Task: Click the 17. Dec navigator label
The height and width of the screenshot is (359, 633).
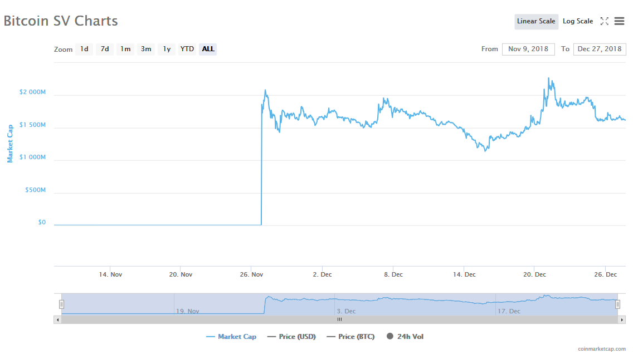Action: click(509, 311)
